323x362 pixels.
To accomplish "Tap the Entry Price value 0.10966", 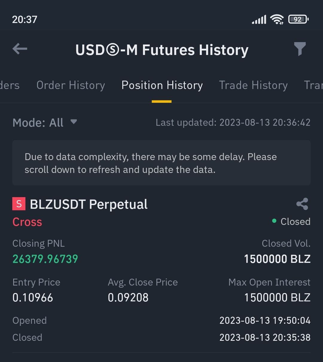I will click(x=33, y=297).
